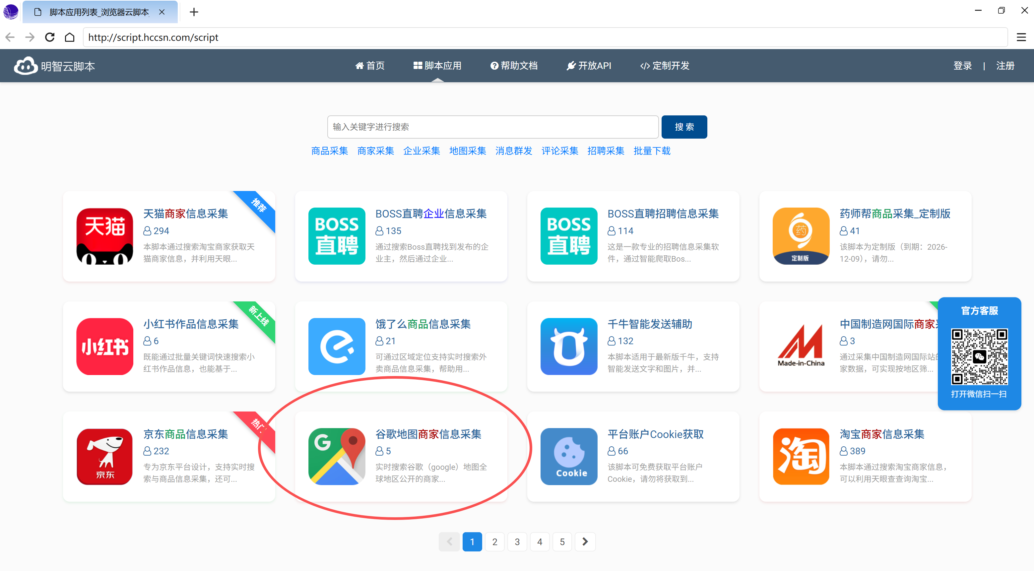Open the browser hamburger menu

[x=1021, y=37]
